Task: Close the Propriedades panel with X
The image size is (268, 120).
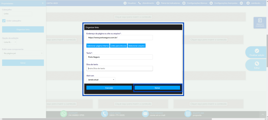Action: [x=43, y=3]
